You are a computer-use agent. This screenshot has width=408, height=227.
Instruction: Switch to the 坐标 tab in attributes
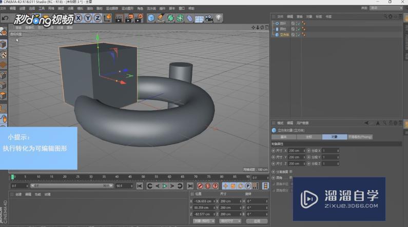click(309, 137)
